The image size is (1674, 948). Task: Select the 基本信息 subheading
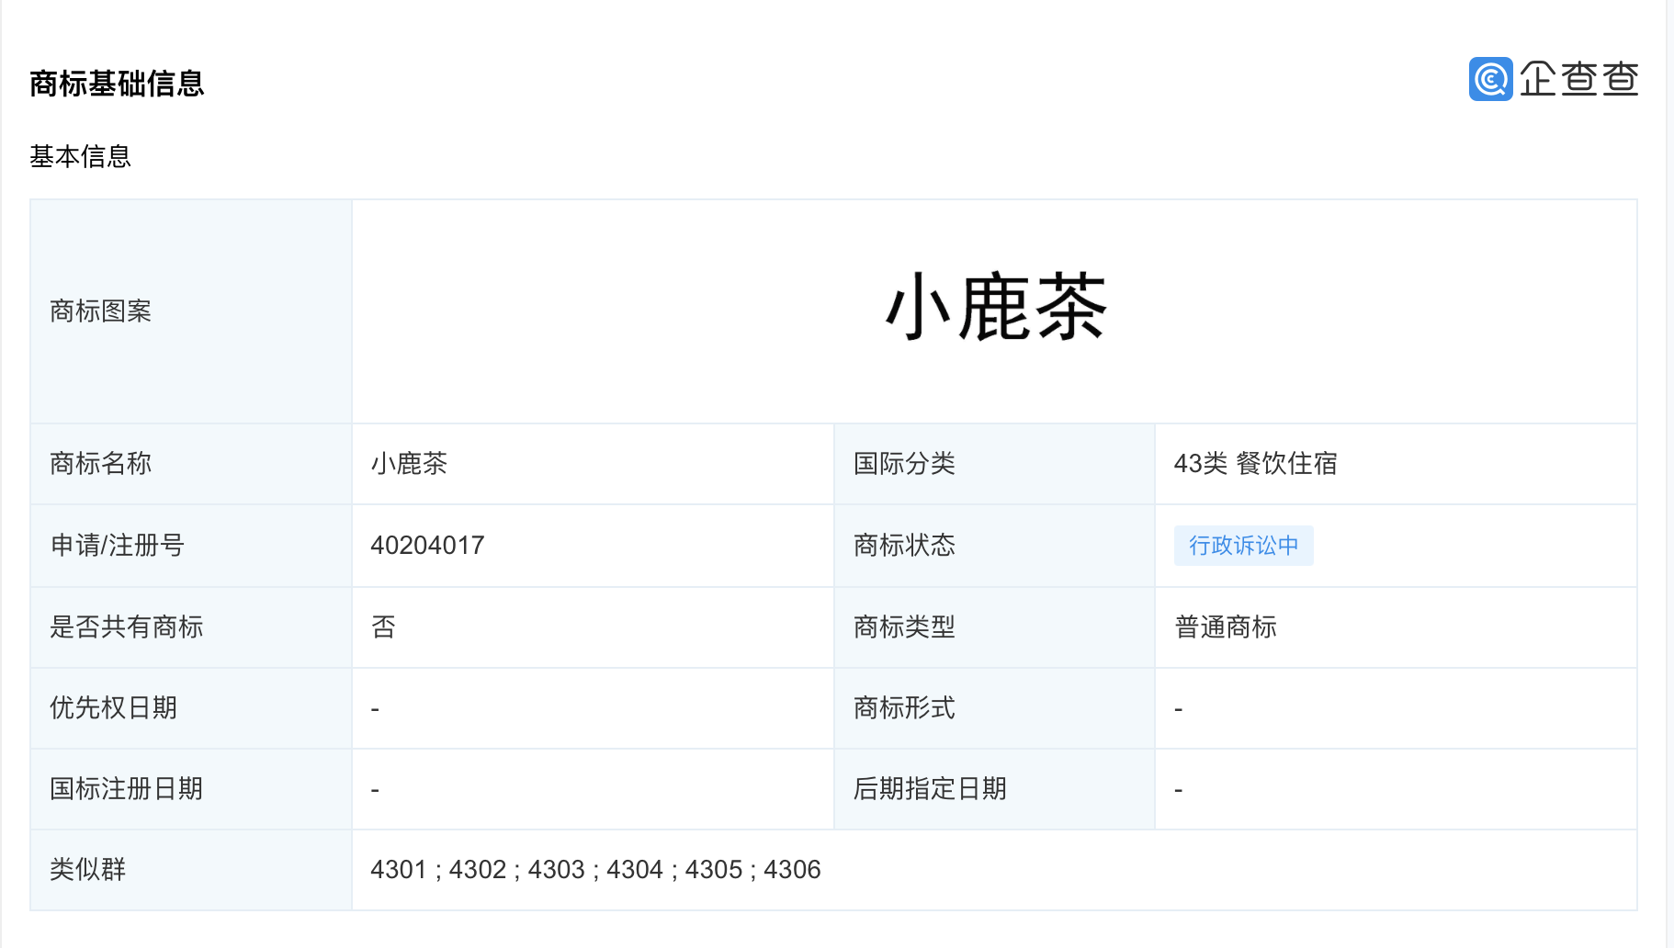tap(80, 156)
